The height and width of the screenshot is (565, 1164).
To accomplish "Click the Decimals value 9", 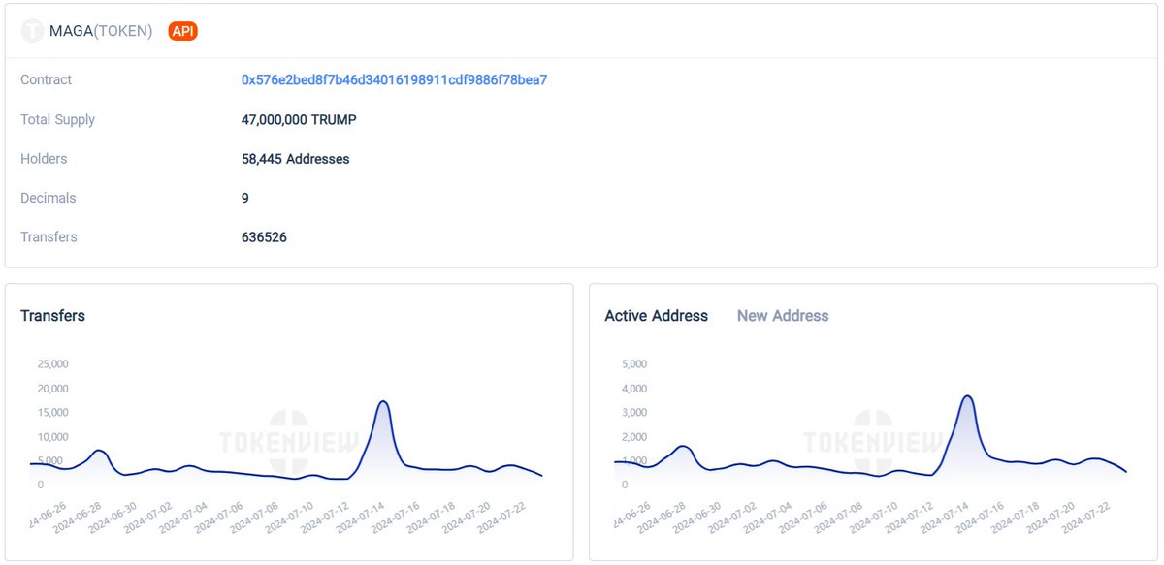I will pos(245,198).
